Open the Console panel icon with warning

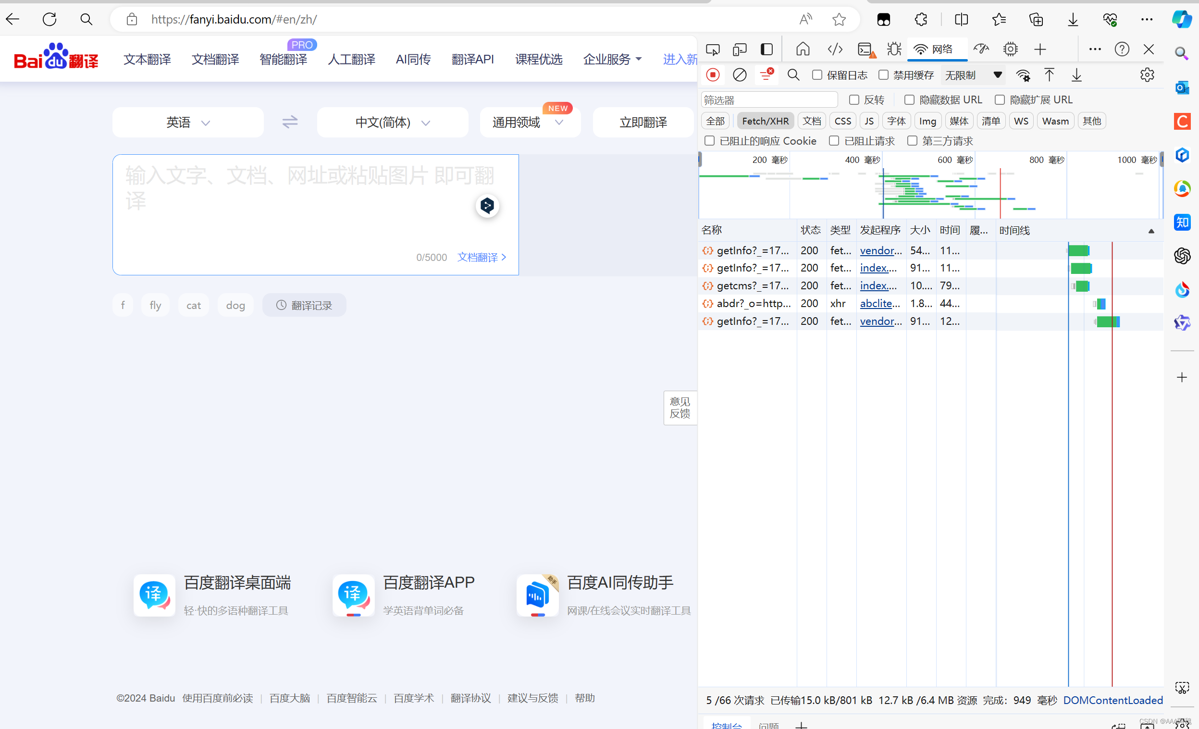866,49
